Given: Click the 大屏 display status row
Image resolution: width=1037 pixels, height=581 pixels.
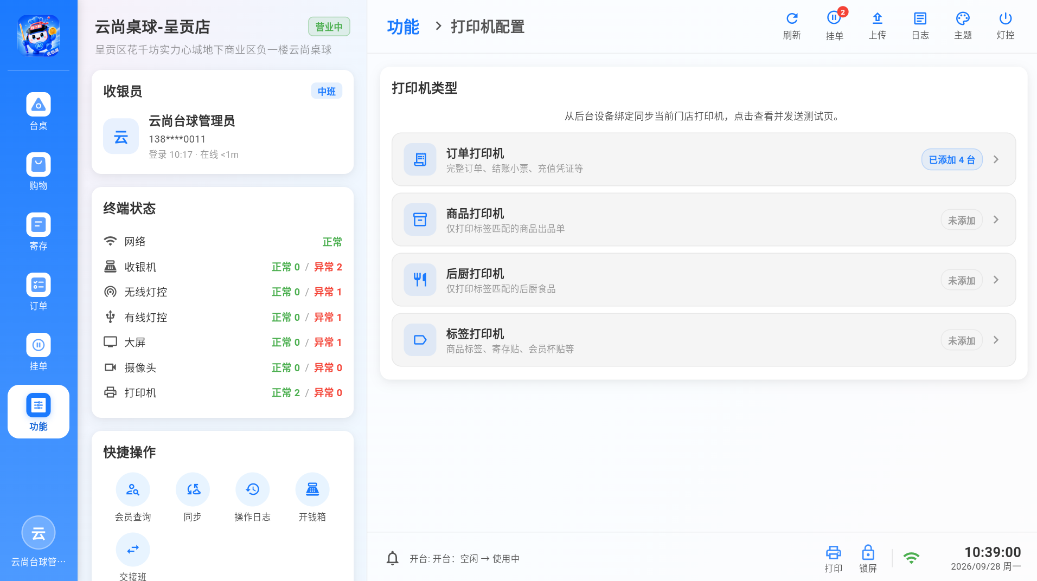Looking at the screenshot, I should tap(223, 342).
